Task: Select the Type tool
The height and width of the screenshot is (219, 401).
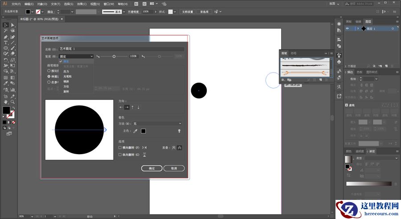Action: [5, 43]
